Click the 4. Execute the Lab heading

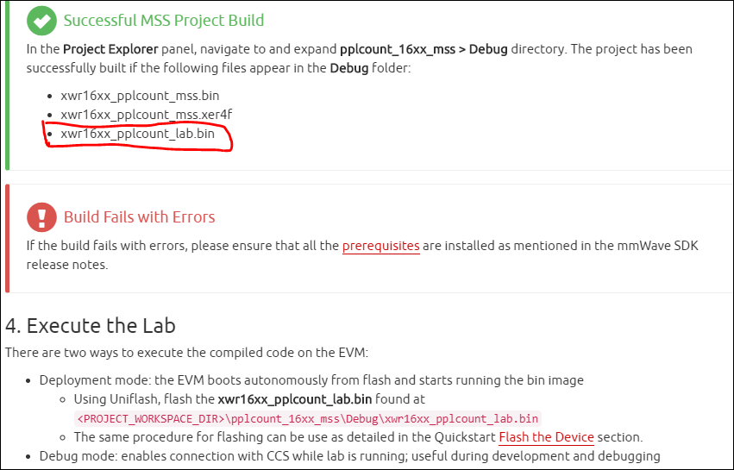(91, 326)
